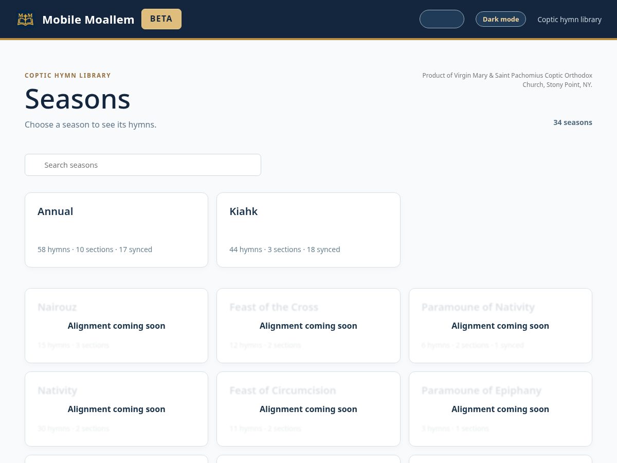Click '44 hymns · 3 sections · 18 synced' text
This screenshot has width=617, height=463.
pos(285,250)
